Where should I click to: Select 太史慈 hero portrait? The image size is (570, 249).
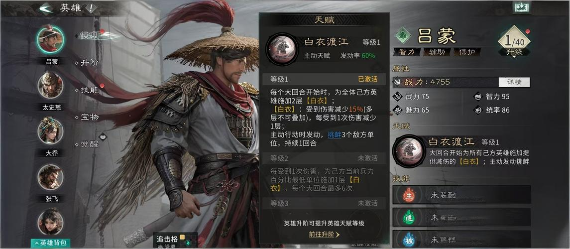click(51, 85)
